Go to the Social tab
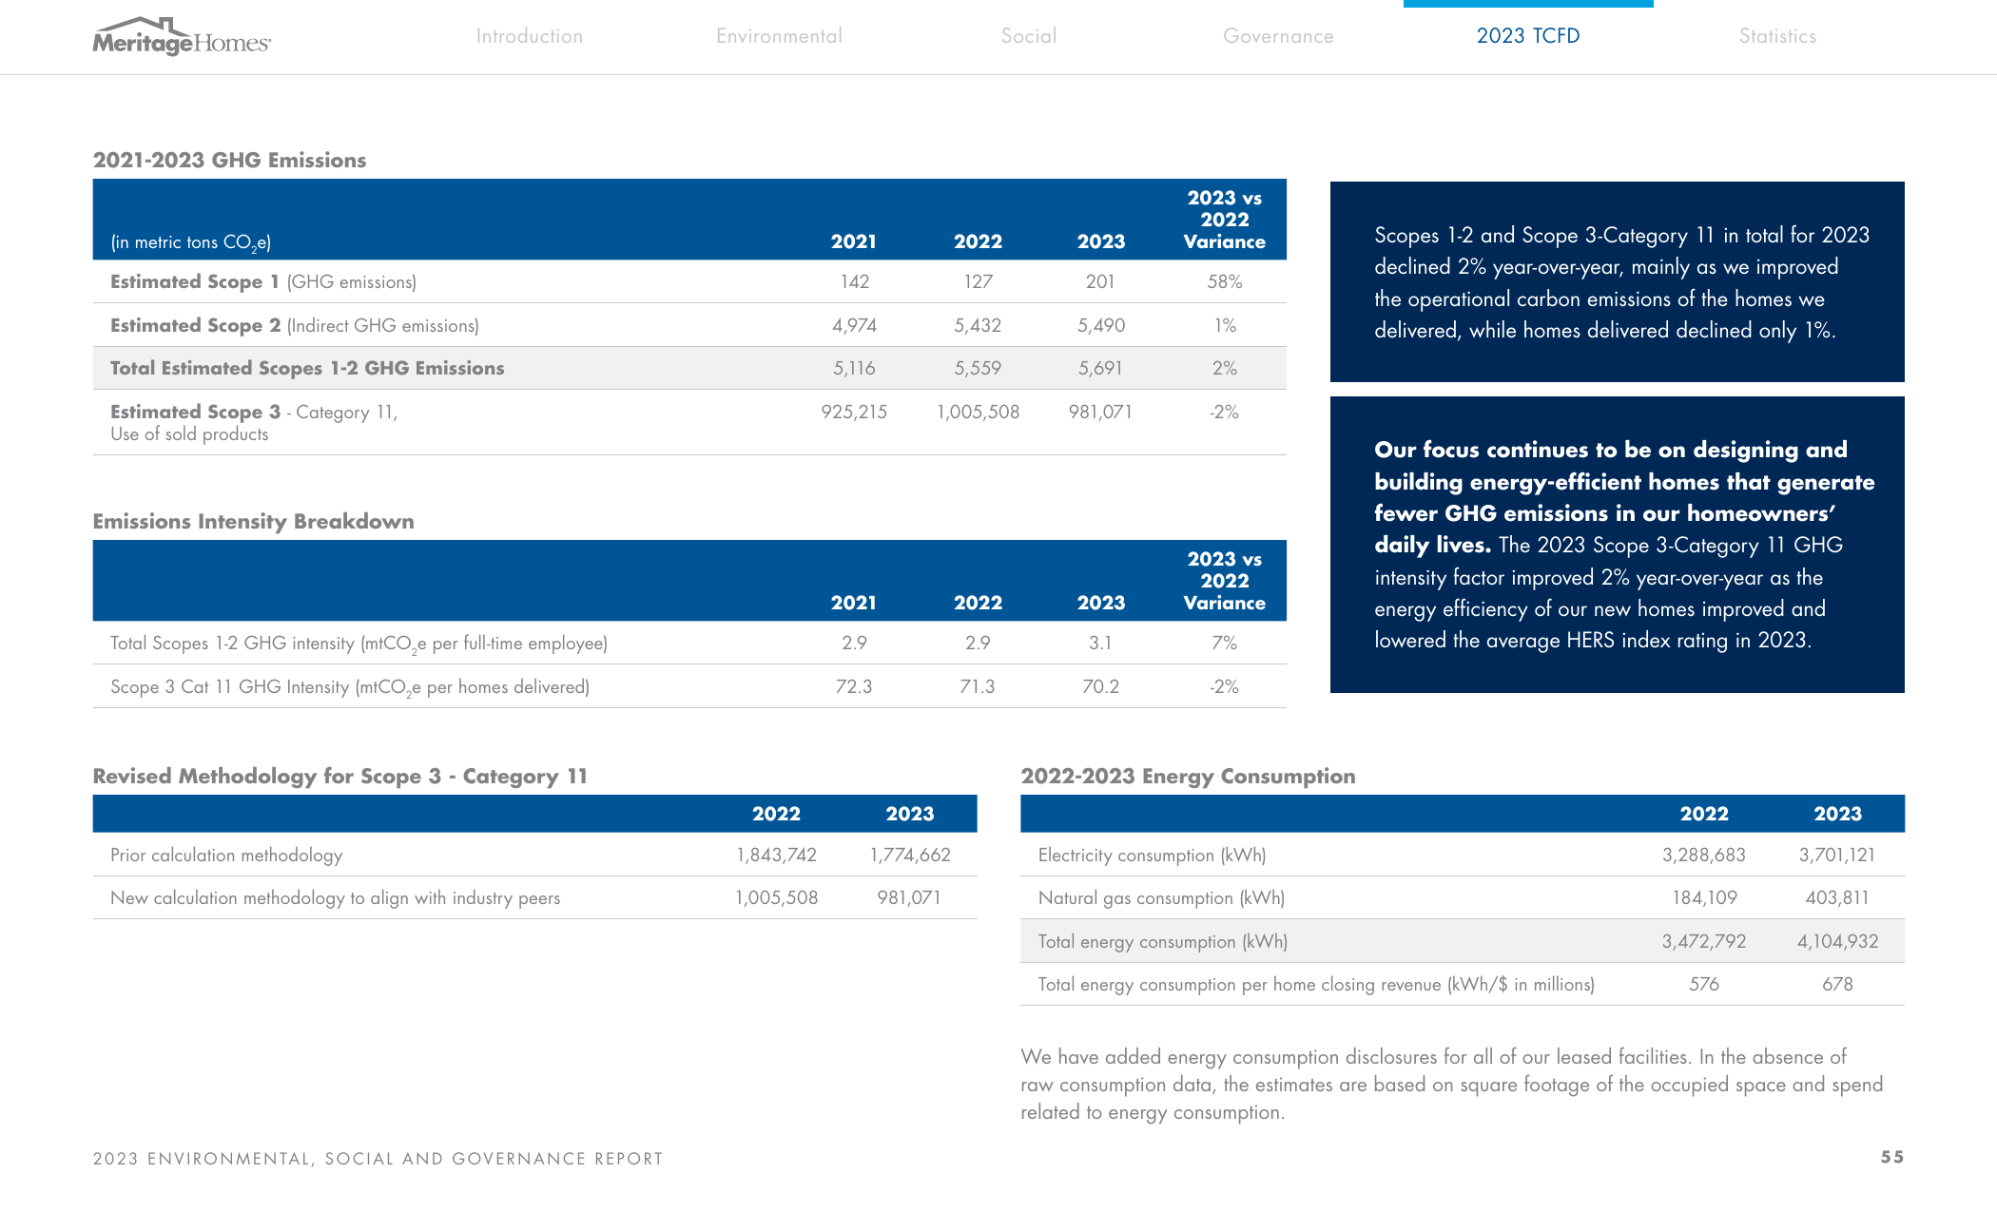 point(1029,36)
